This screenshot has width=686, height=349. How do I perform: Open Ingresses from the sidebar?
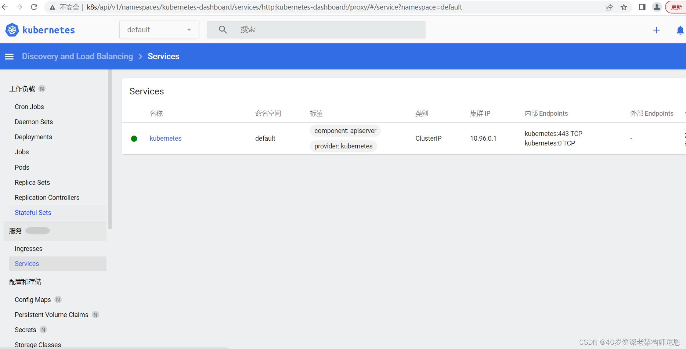point(28,248)
